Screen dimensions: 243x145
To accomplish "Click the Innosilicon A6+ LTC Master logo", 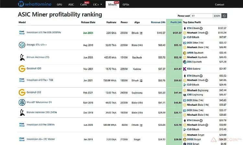I will (22, 139).
